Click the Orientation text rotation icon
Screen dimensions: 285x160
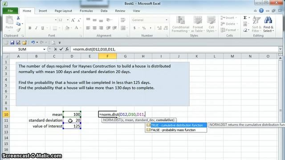click(x=109, y=20)
